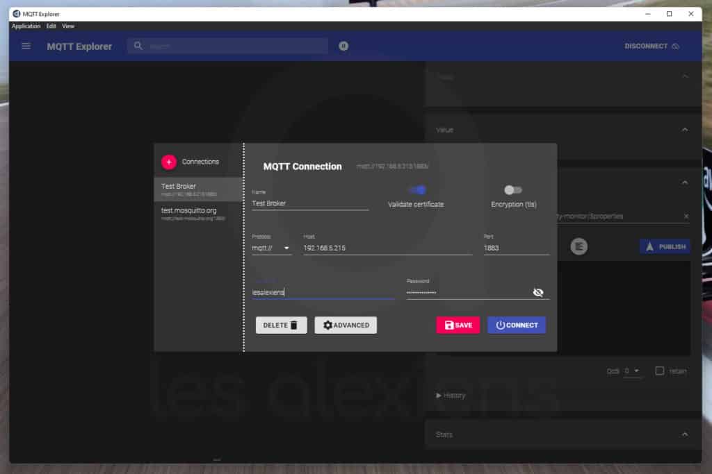
Task: Click the DELETE button
Action: pyautogui.click(x=281, y=325)
